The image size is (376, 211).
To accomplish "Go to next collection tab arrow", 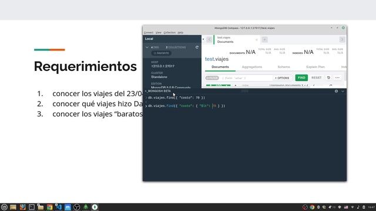I will 342,40.
